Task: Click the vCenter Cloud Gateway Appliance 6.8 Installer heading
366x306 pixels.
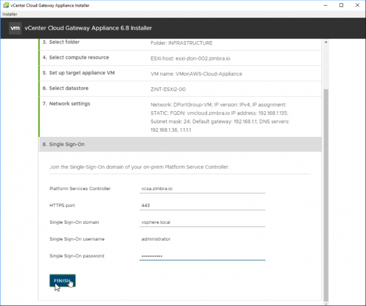Action: click(88, 28)
